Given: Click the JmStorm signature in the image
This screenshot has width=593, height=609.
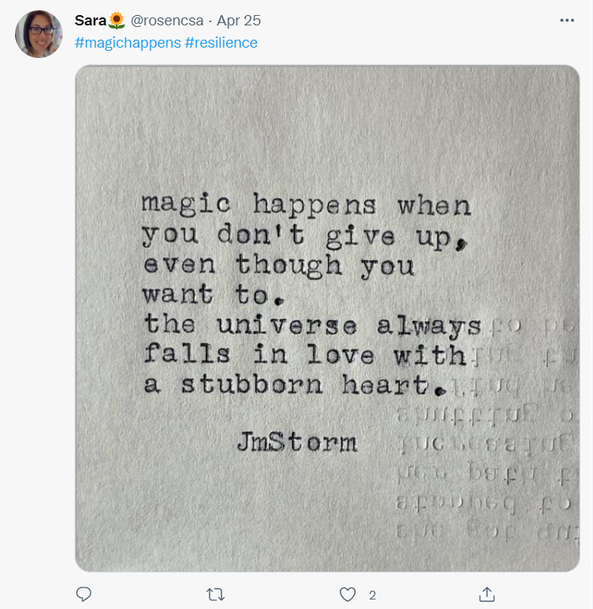Looking at the screenshot, I should 297,441.
